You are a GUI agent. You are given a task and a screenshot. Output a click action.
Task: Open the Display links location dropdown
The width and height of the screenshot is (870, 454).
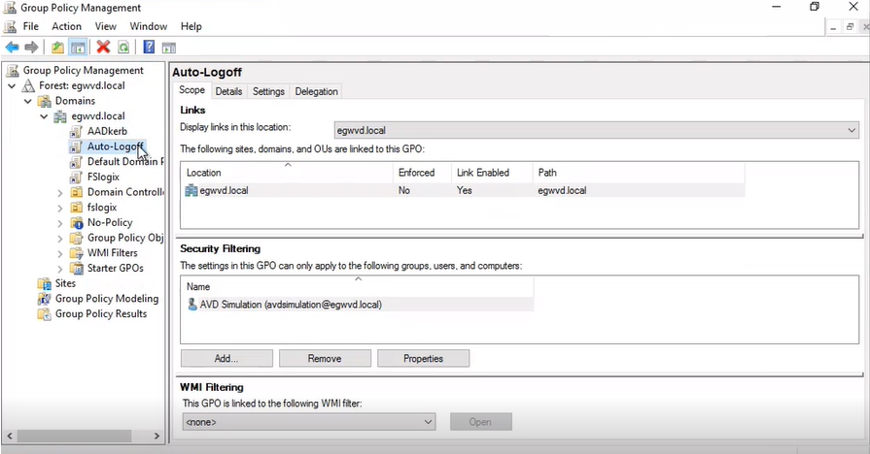tap(597, 131)
